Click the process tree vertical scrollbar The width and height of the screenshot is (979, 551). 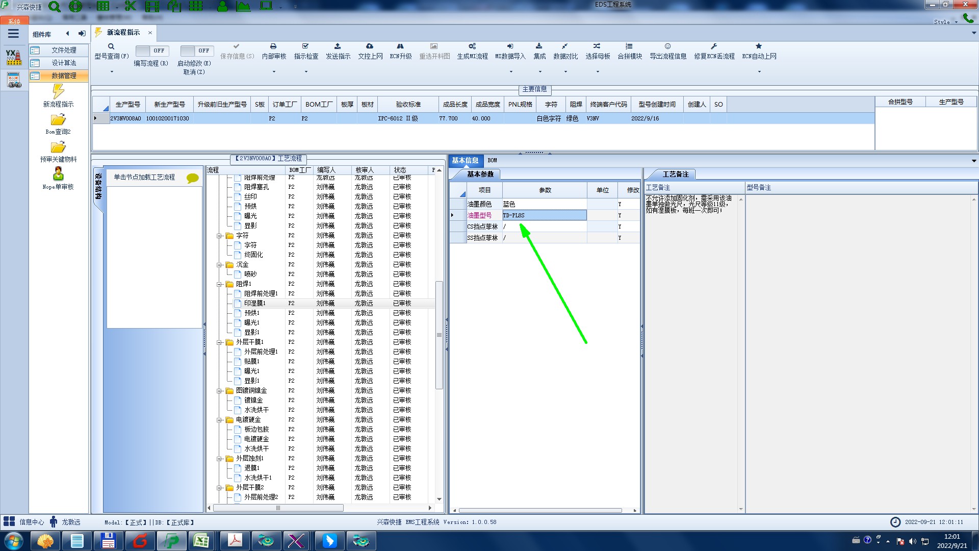point(439,334)
